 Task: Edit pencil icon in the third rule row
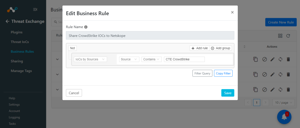click(x=272, y=90)
